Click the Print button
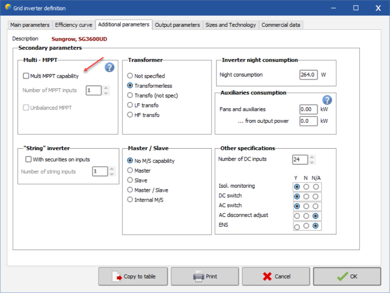 (x=205, y=277)
